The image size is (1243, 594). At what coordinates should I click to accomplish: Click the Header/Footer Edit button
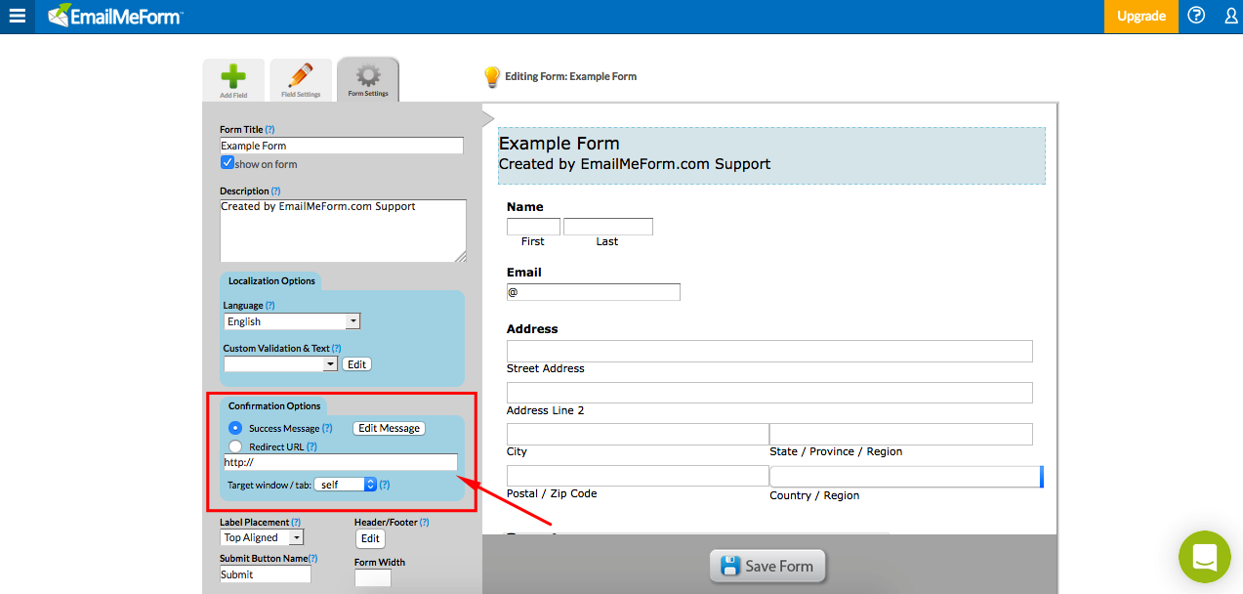tap(370, 538)
